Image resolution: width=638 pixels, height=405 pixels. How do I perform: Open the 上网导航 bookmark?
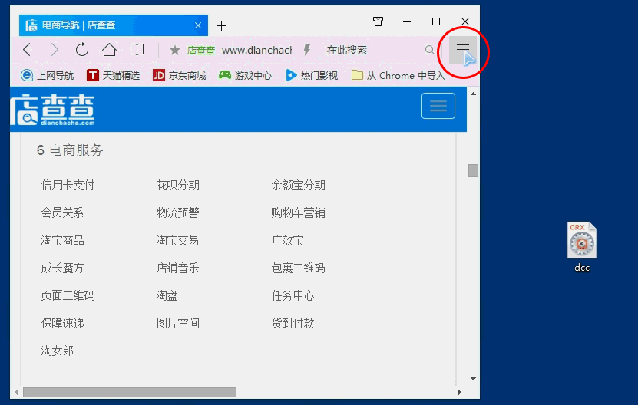coord(47,76)
